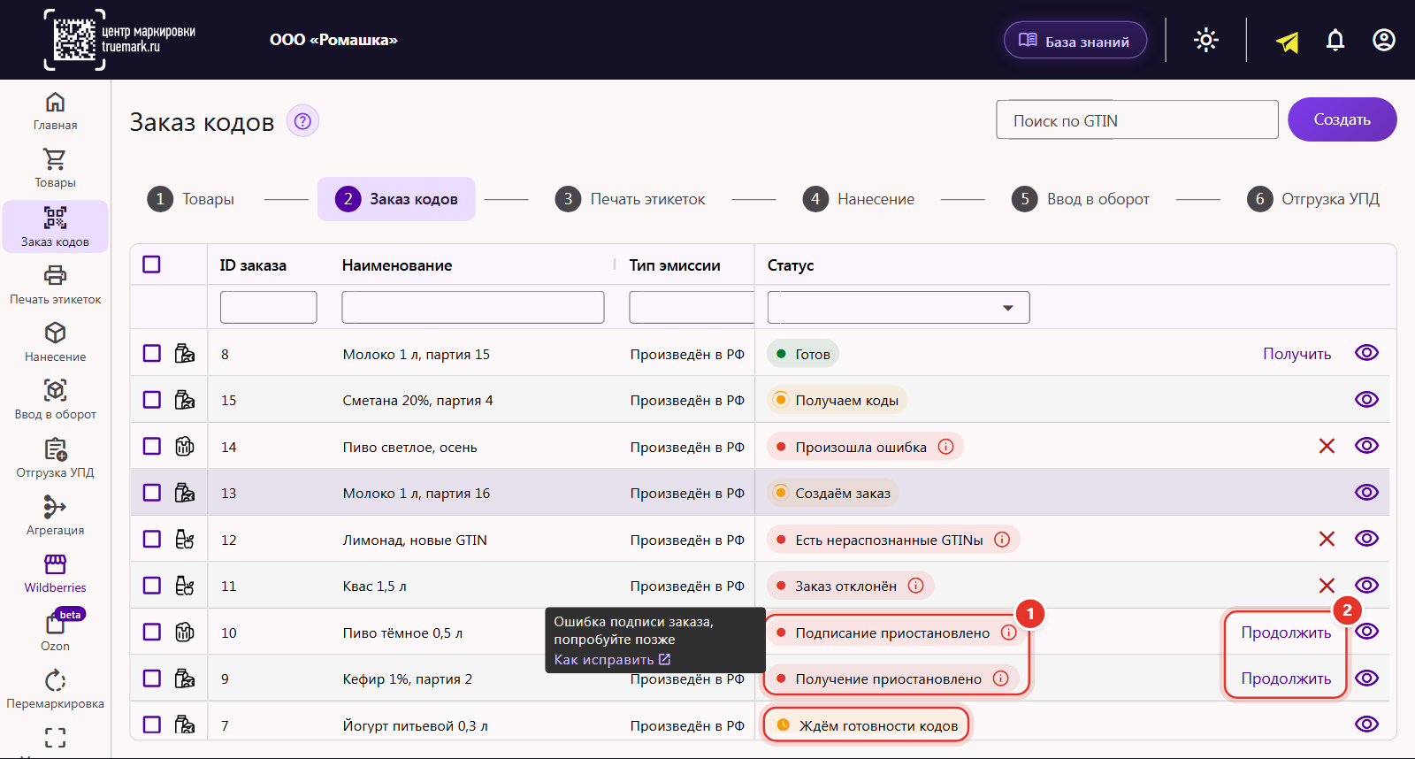Delete order 12 using red cross
Image resolution: width=1415 pixels, height=759 pixels.
1327,539
